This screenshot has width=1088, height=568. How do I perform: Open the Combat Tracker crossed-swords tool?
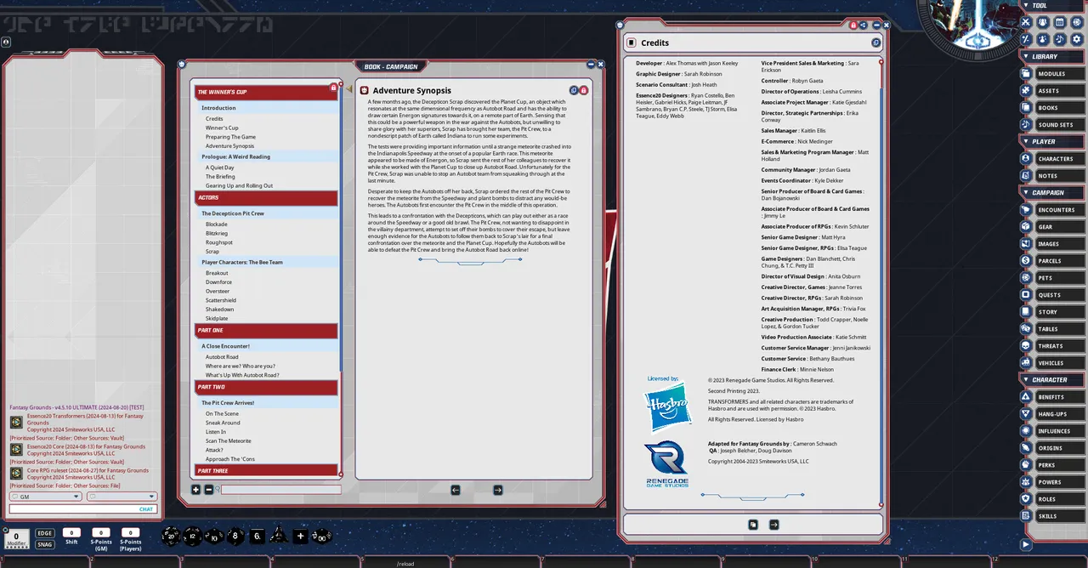pyautogui.click(x=1026, y=22)
